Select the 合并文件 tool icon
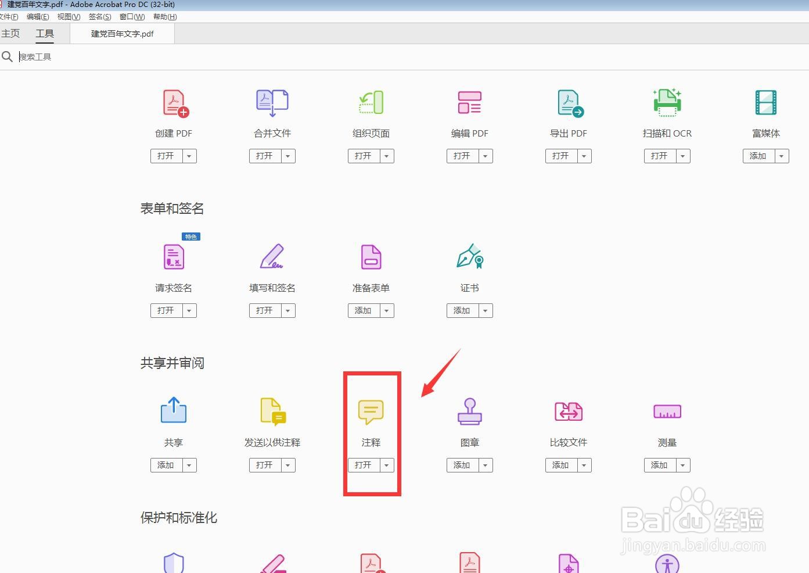Screen dimensions: 809x573 click(x=272, y=103)
